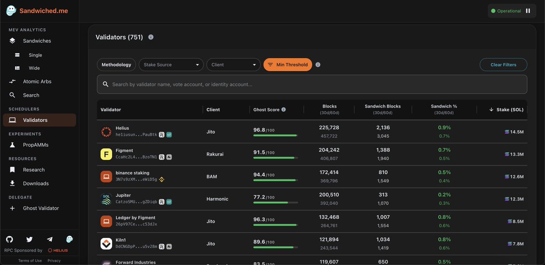Screen dimensions: 545x265
Task: Click the Harmonic client cell
Action: tap(218, 199)
